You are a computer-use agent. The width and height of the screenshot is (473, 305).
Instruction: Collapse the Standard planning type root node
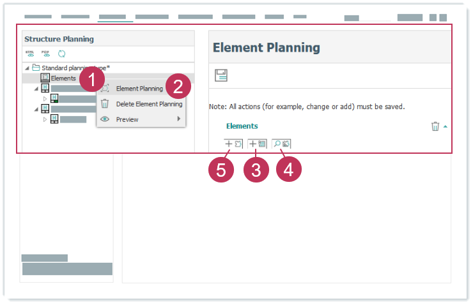pyautogui.click(x=26, y=68)
